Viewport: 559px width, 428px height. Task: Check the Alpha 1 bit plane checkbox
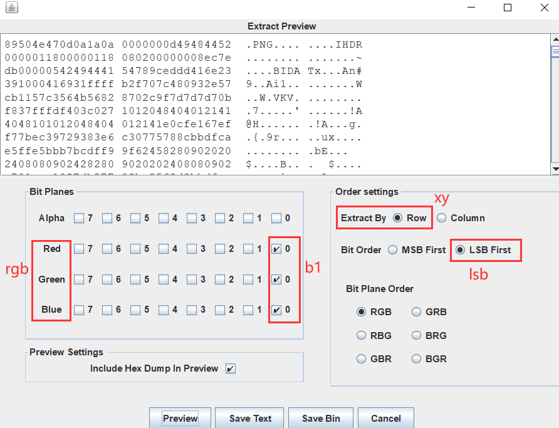pyautogui.click(x=248, y=218)
